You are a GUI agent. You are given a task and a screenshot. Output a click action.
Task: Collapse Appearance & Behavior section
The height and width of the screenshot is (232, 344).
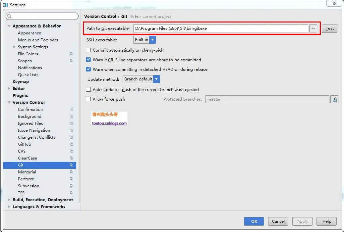tap(9, 26)
